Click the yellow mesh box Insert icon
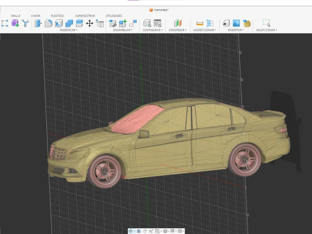Viewport: 312px width, 234px height. [x=247, y=23]
